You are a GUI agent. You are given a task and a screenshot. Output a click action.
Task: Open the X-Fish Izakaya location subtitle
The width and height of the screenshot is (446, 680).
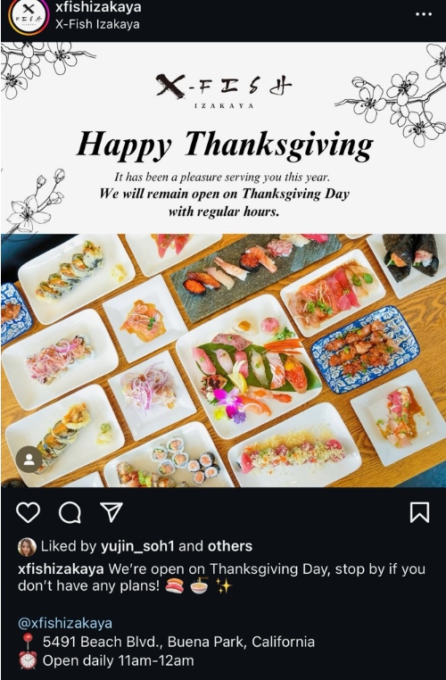point(97,24)
